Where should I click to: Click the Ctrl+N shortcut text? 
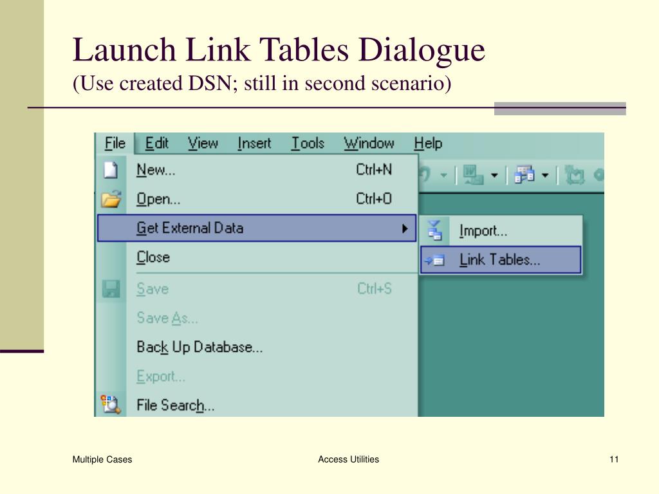(x=374, y=170)
